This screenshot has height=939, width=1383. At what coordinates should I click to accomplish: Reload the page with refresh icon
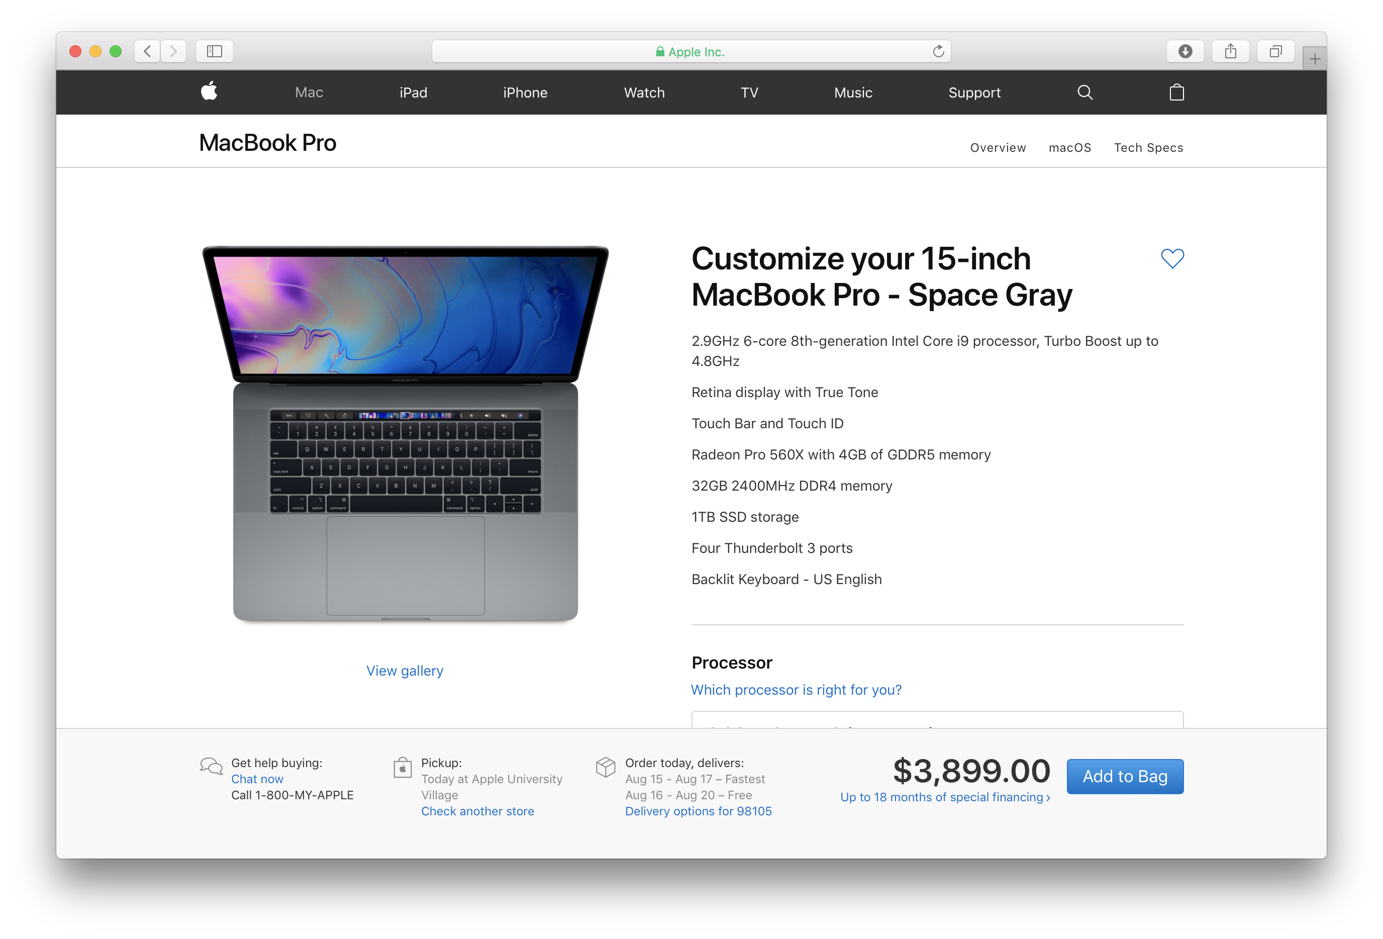point(938,52)
